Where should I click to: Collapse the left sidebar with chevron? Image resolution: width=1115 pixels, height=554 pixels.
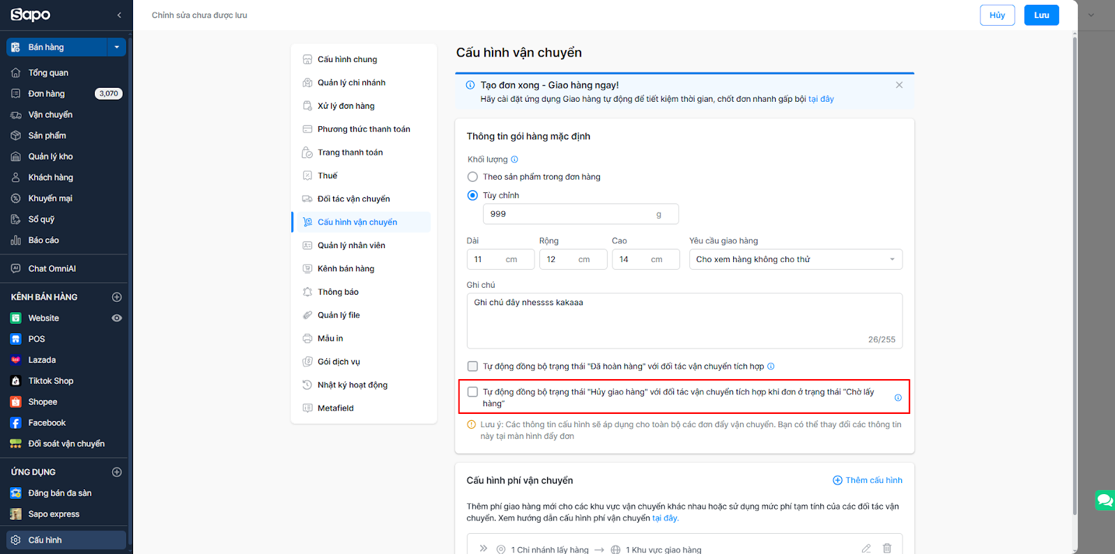(x=119, y=15)
